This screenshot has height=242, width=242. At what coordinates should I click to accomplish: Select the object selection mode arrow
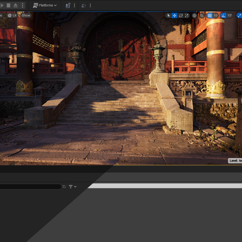point(169,16)
